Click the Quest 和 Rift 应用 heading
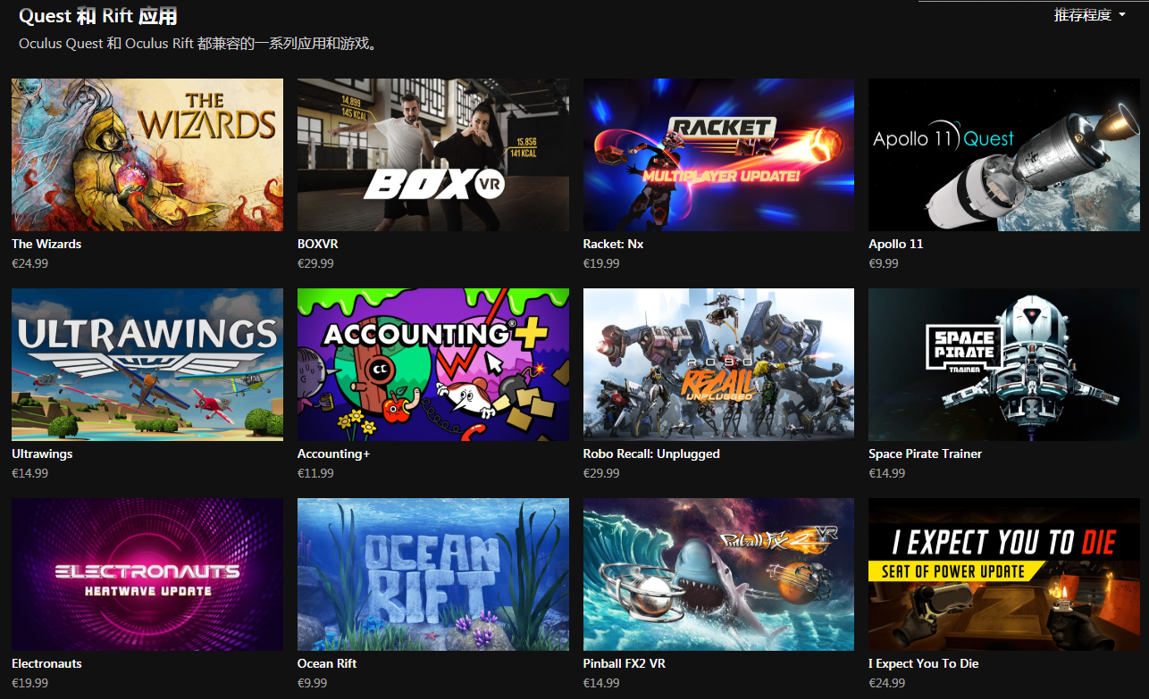Viewport: 1149px width, 699px height. (x=98, y=16)
